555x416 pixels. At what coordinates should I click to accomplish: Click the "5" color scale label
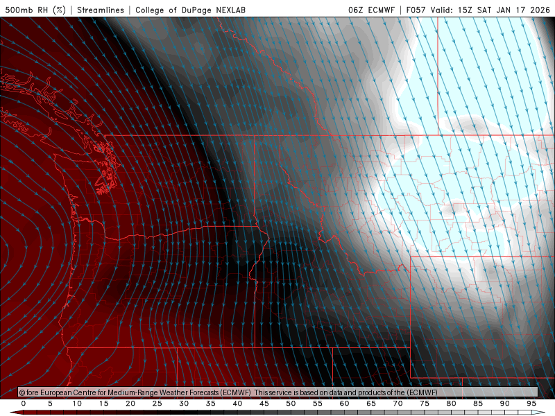[x=50, y=404]
